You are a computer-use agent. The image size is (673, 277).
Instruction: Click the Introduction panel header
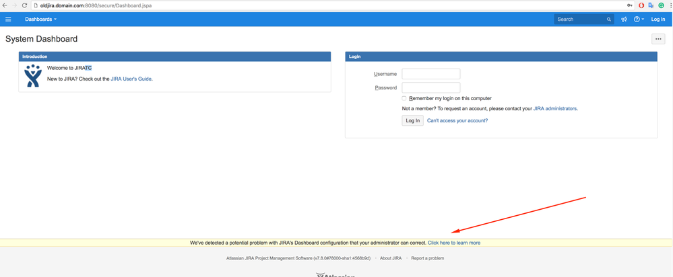[174, 56]
